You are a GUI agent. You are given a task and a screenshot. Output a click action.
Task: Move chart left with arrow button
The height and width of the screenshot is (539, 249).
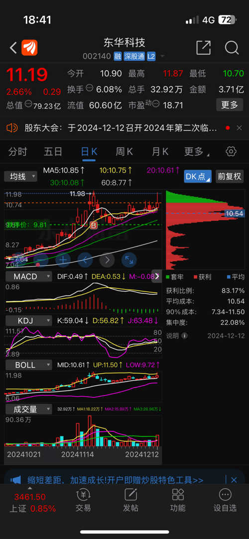coord(85,260)
